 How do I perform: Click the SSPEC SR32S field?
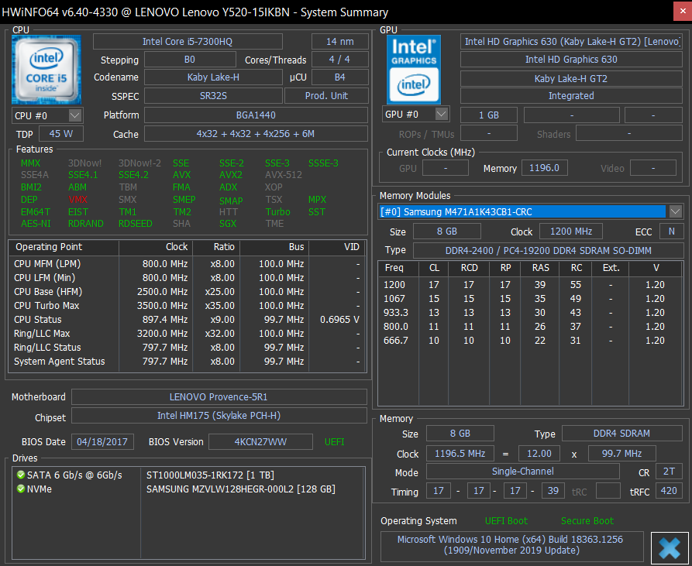point(213,96)
